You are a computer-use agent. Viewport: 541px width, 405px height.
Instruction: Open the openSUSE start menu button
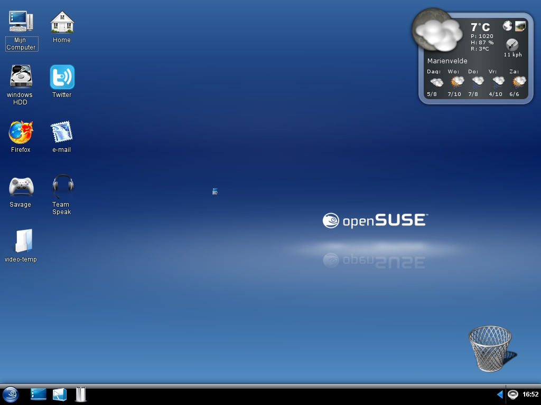[11, 394]
